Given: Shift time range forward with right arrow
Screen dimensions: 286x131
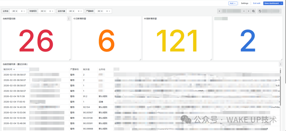Looking at the screenshot, I should pos(248,11).
